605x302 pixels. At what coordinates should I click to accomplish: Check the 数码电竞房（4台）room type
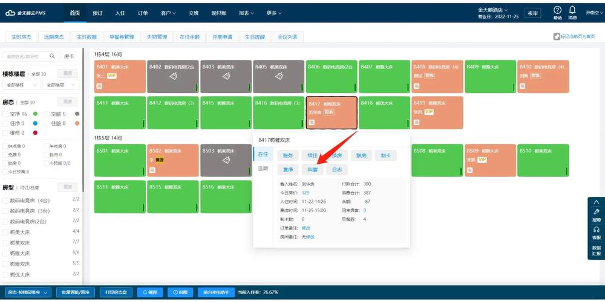click(5, 201)
